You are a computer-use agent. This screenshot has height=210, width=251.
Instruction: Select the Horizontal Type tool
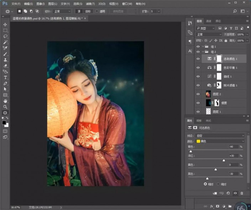click(5, 77)
